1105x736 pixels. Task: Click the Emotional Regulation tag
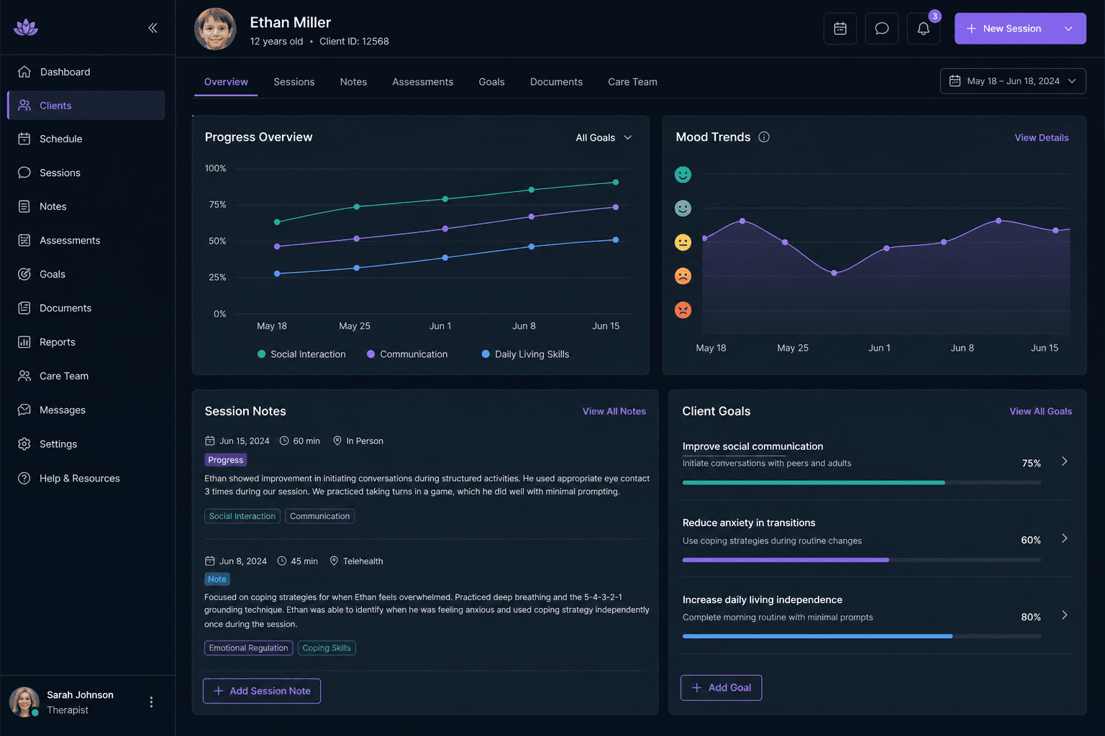pos(248,648)
